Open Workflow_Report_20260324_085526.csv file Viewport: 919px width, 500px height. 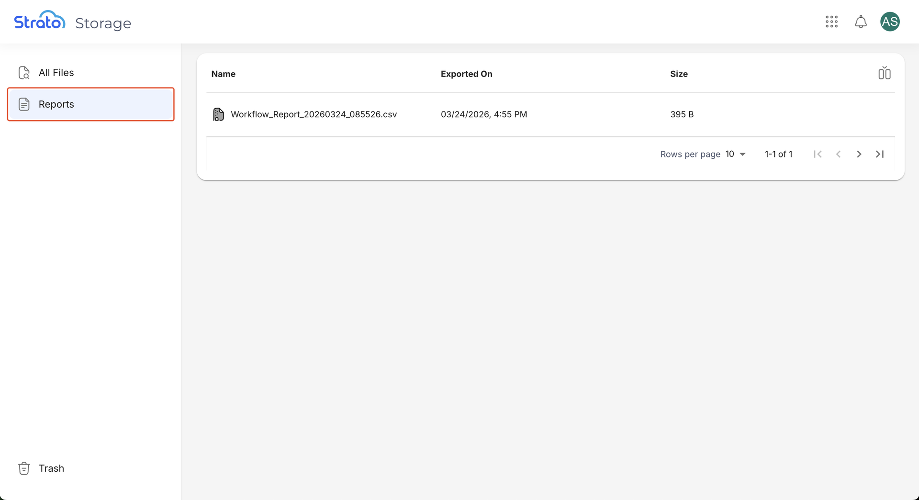pyautogui.click(x=314, y=114)
